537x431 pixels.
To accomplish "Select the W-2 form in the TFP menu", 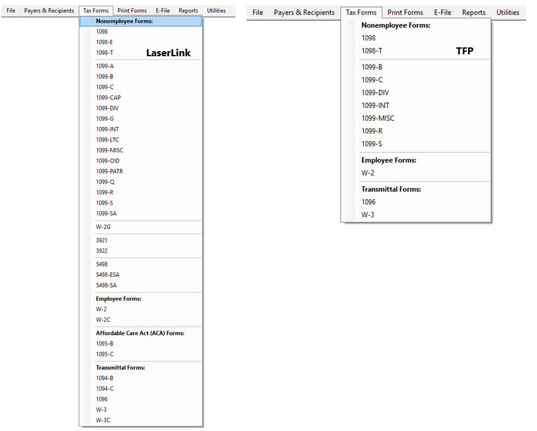I will tap(368, 173).
